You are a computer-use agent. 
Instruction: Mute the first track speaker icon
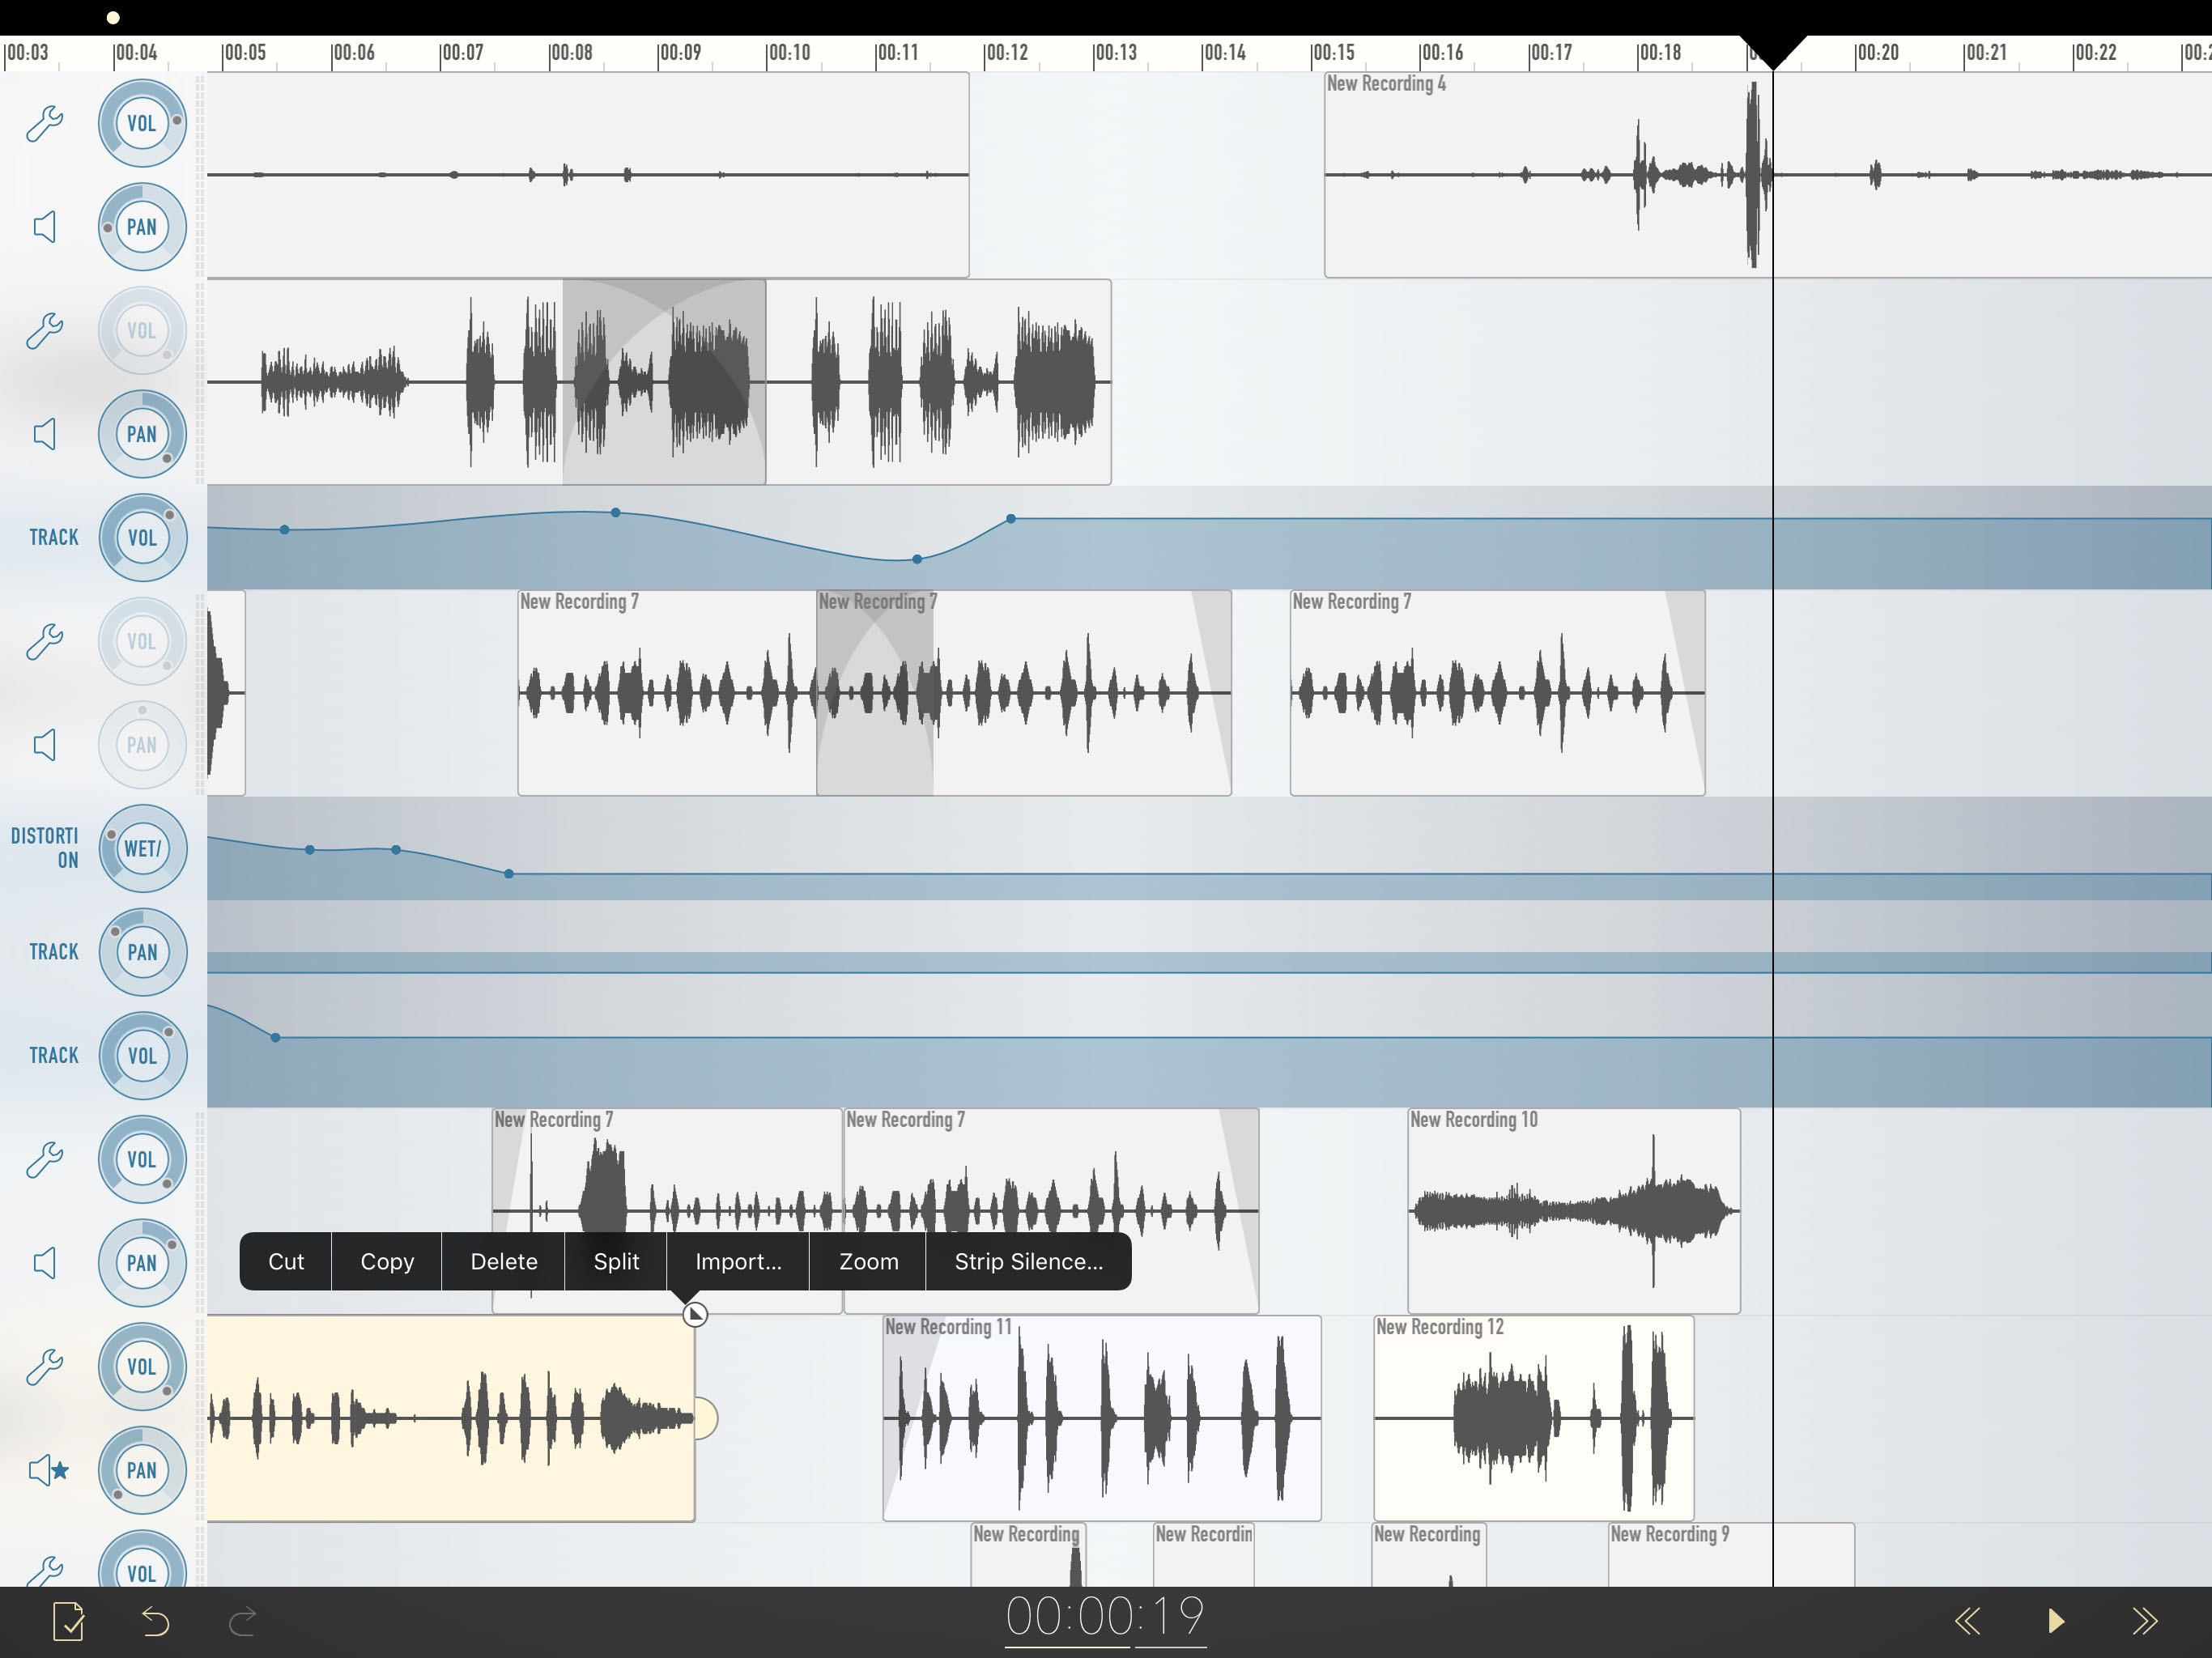[x=45, y=227]
